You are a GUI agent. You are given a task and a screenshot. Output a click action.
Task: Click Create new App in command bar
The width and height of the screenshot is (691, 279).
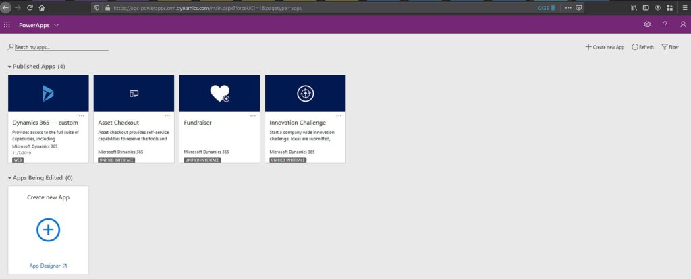click(x=605, y=47)
